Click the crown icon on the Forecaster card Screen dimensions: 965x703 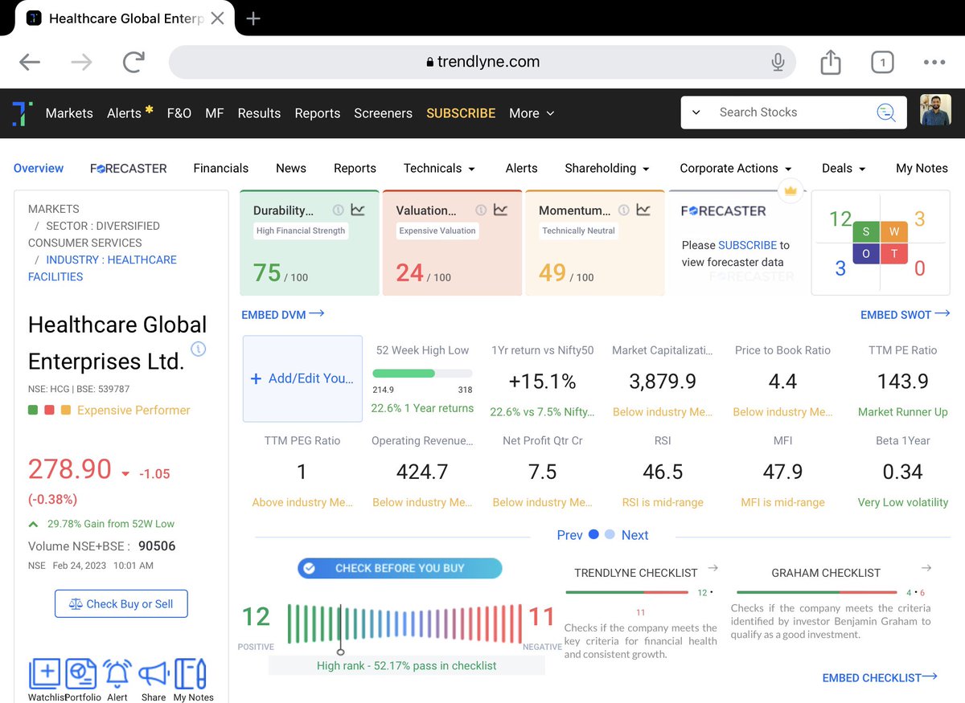pos(790,190)
